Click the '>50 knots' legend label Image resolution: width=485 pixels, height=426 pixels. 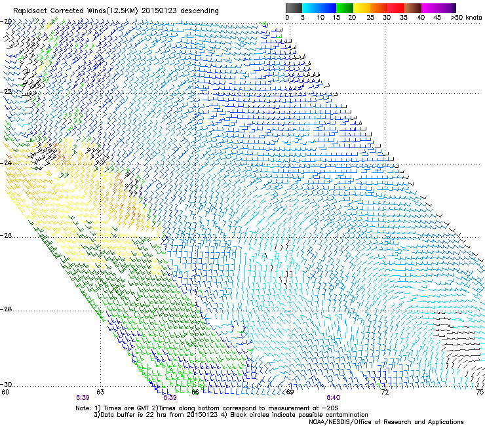466,18
